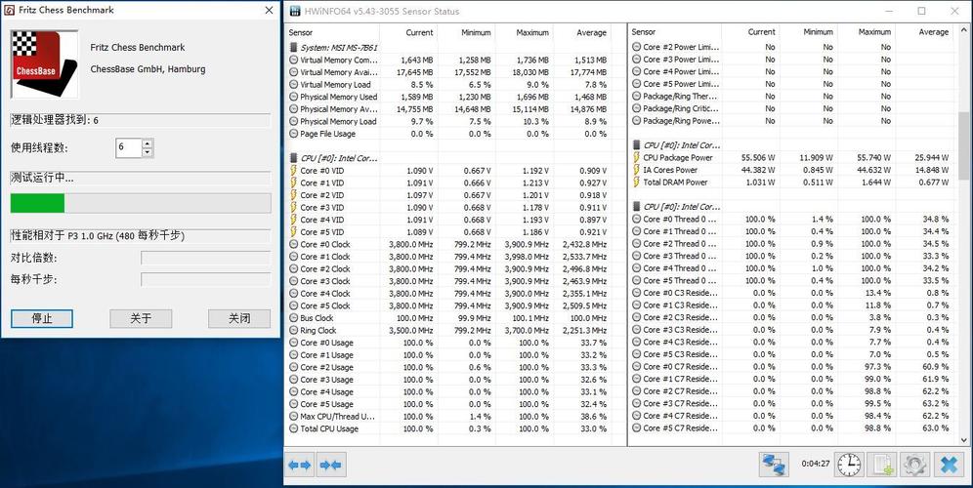This screenshot has height=488, width=973.
Task: Click the 每秒千步 result field
Action: [205, 280]
